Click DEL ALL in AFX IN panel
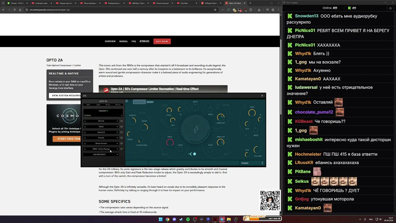Screen dimensions: 396x223 (x=118, y=105)
